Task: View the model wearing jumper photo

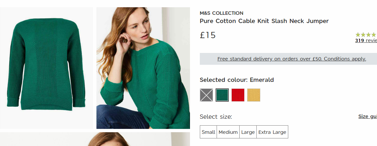Action: click(143, 68)
